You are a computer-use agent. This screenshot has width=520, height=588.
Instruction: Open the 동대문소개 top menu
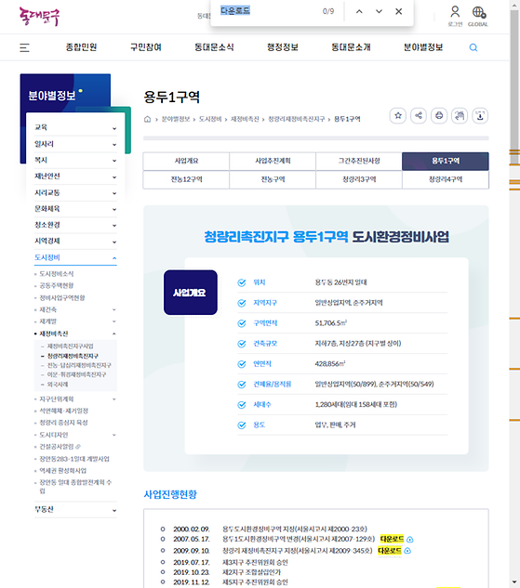click(x=351, y=47)
